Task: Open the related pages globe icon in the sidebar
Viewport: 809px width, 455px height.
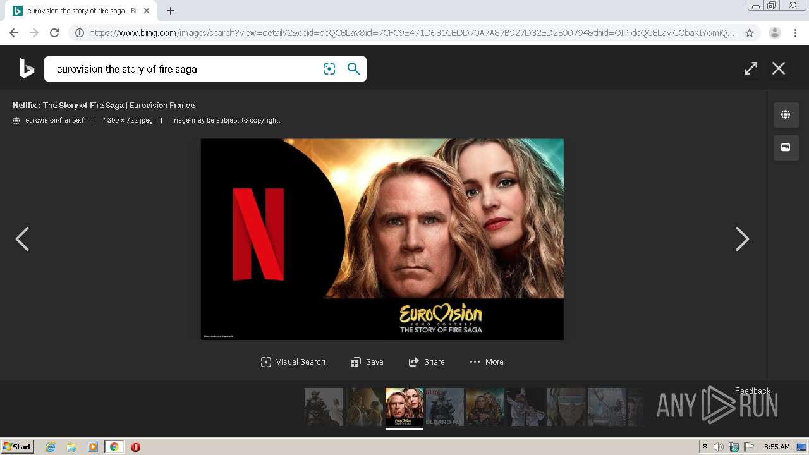Action: (786, 114)
